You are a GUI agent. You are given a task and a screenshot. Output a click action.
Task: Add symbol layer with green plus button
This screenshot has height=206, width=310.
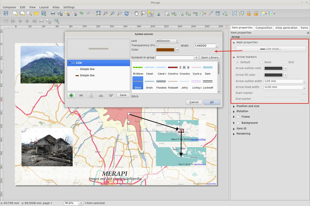(x=71, y=95)
